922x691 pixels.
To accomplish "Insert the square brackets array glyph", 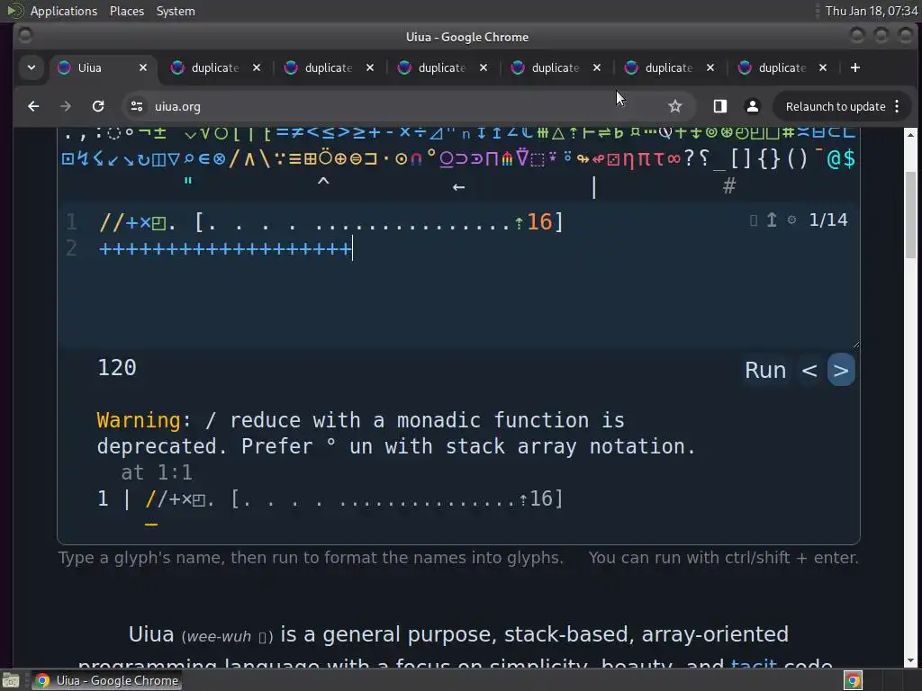I will [x=740, y=158].
